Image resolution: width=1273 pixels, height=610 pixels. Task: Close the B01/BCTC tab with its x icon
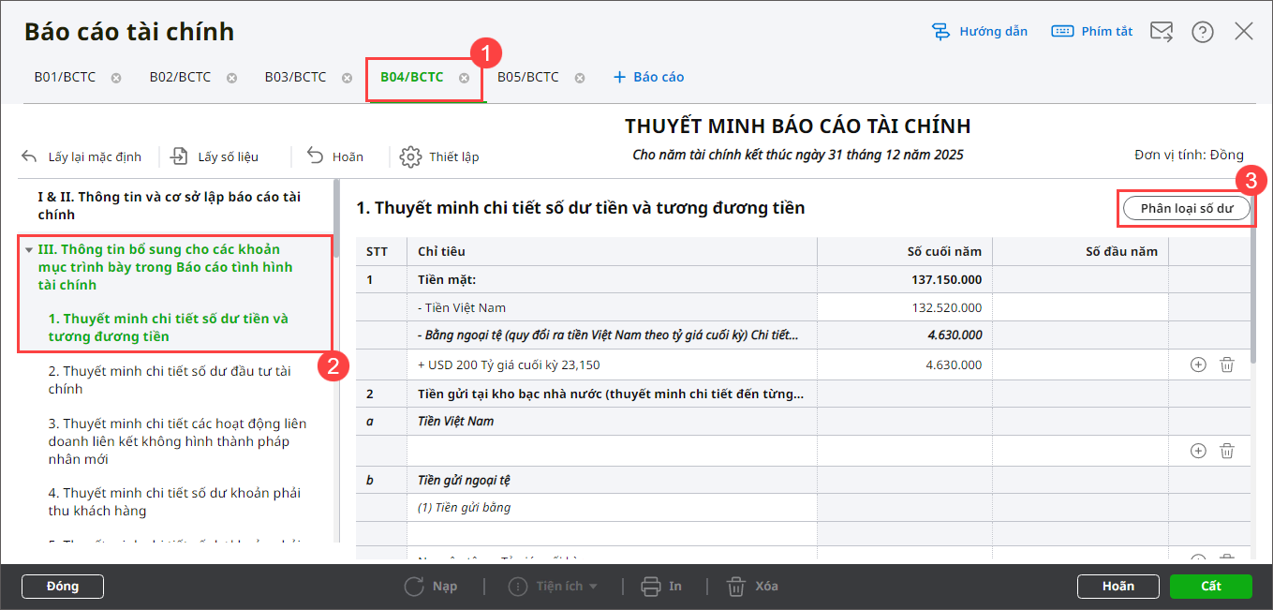pyautogui.click(x=116, y=78)
